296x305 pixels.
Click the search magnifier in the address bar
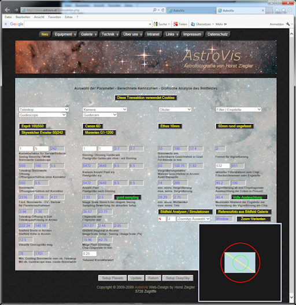click(154, 10)
